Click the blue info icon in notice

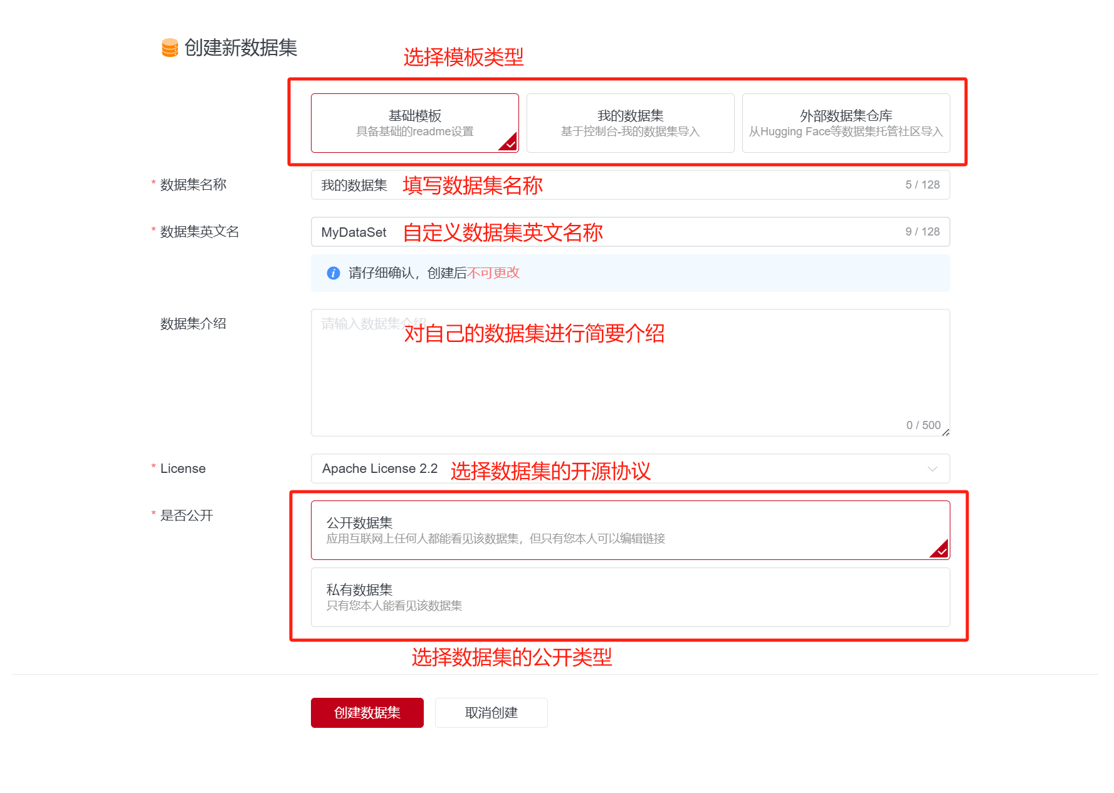tap(334, 273)
